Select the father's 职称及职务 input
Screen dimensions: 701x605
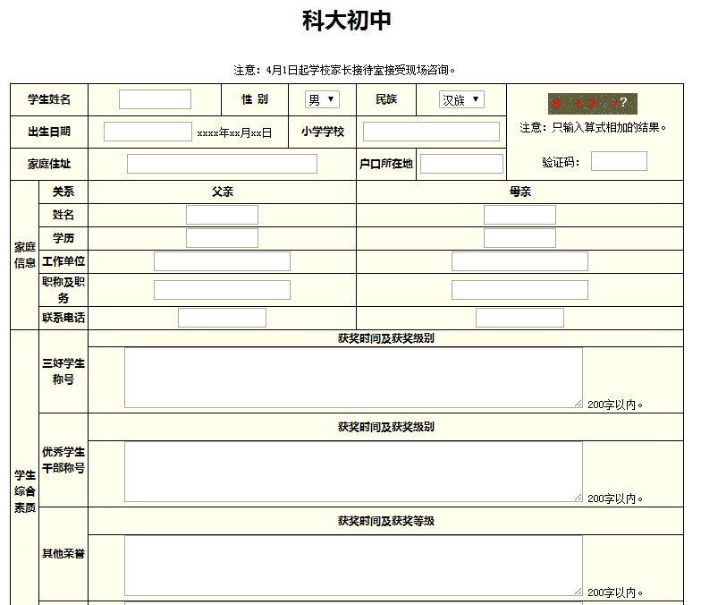[x=222, y=290]
